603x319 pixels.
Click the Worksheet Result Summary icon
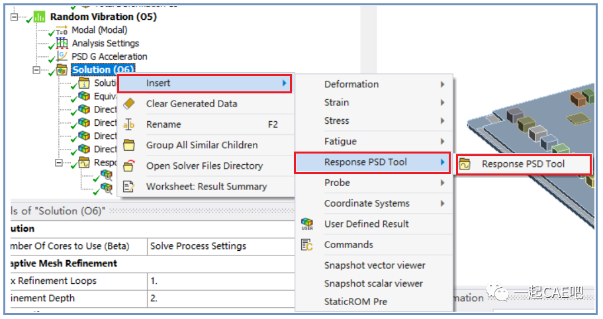(x=129, y=187)
